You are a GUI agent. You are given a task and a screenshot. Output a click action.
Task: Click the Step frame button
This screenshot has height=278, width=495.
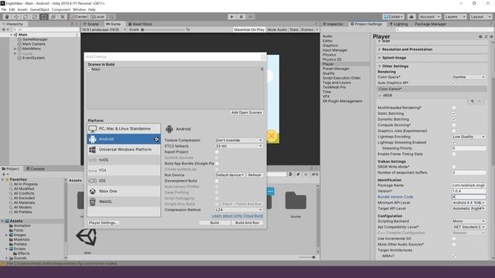(251, 17)
